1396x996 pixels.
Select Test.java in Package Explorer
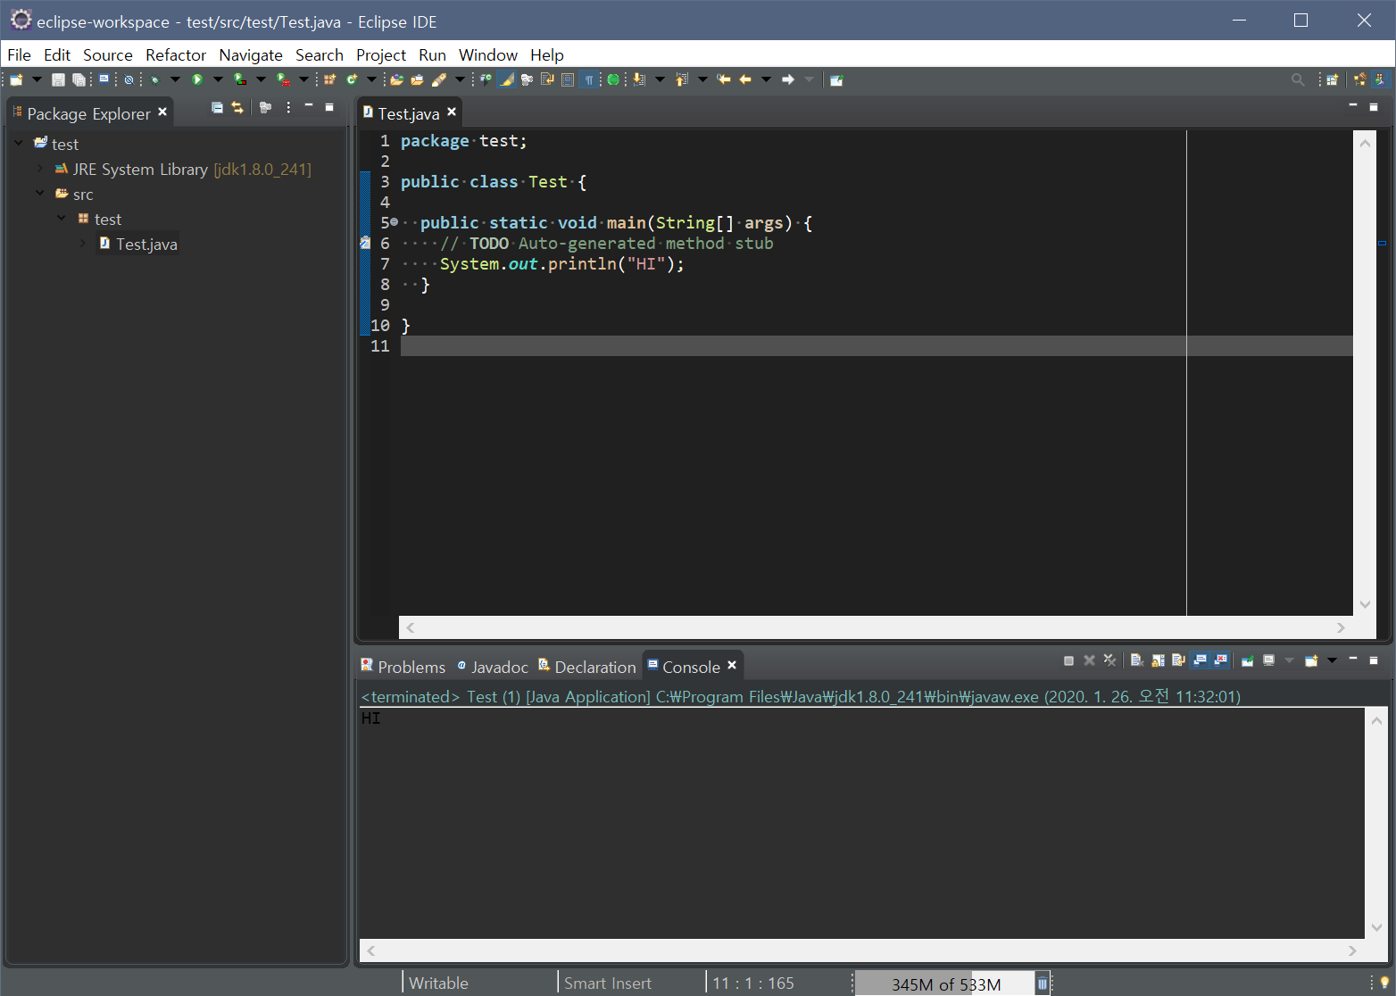(146, 244)
